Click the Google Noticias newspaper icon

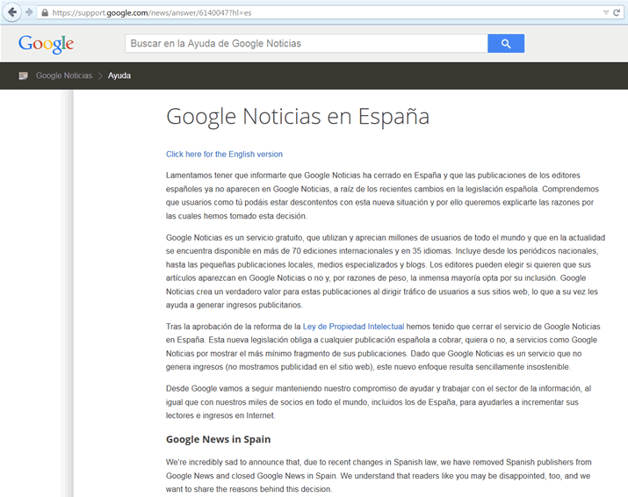tap(24, 76)
